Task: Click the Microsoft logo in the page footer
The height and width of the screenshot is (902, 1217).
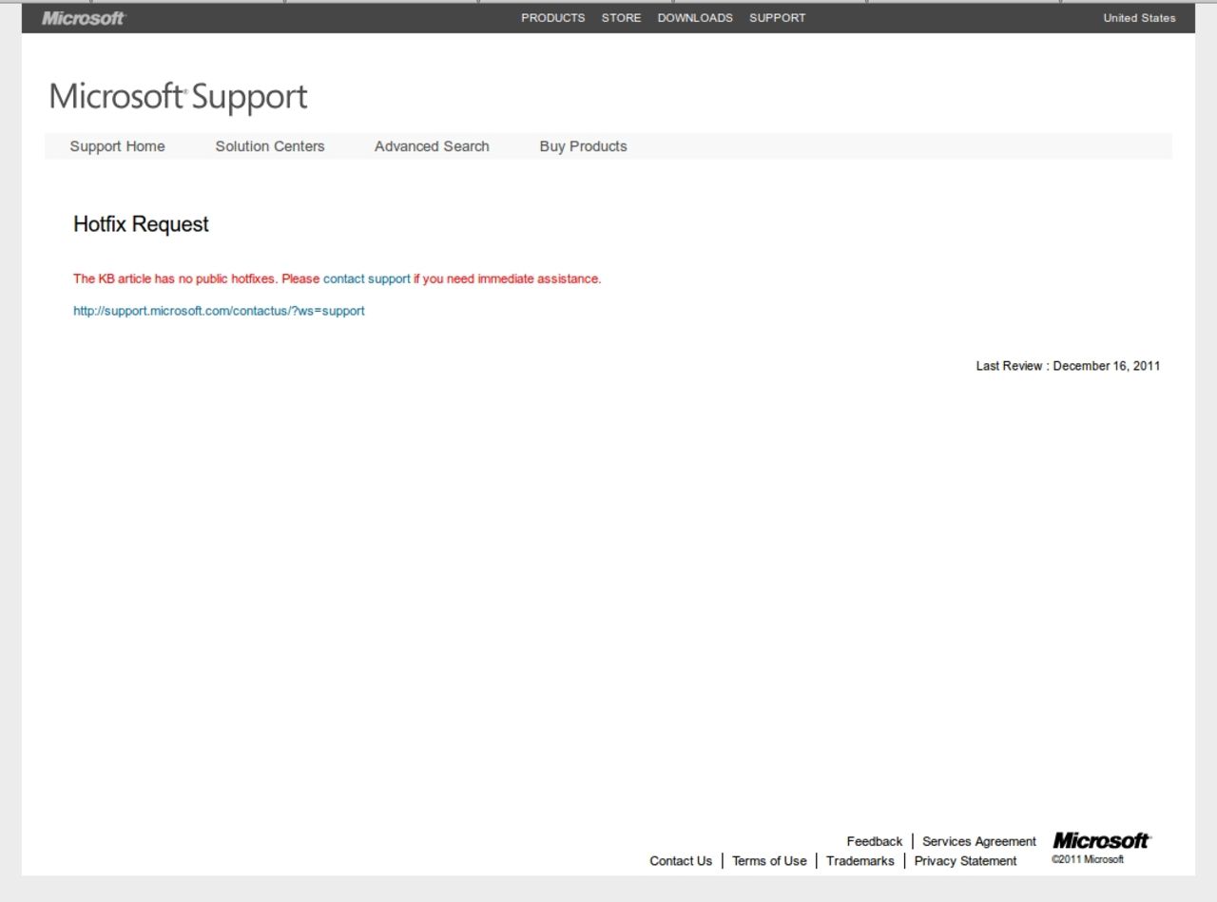Action: pos(1101,840)
